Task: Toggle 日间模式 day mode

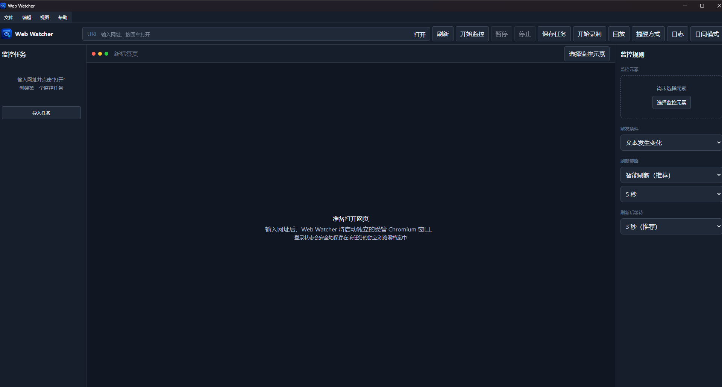Action: [707, 34]
